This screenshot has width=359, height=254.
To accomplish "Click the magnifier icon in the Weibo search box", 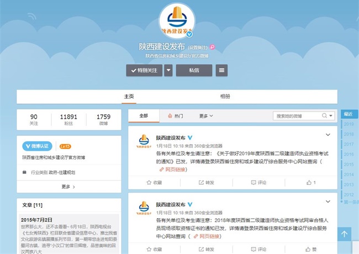I will point(324,115).
